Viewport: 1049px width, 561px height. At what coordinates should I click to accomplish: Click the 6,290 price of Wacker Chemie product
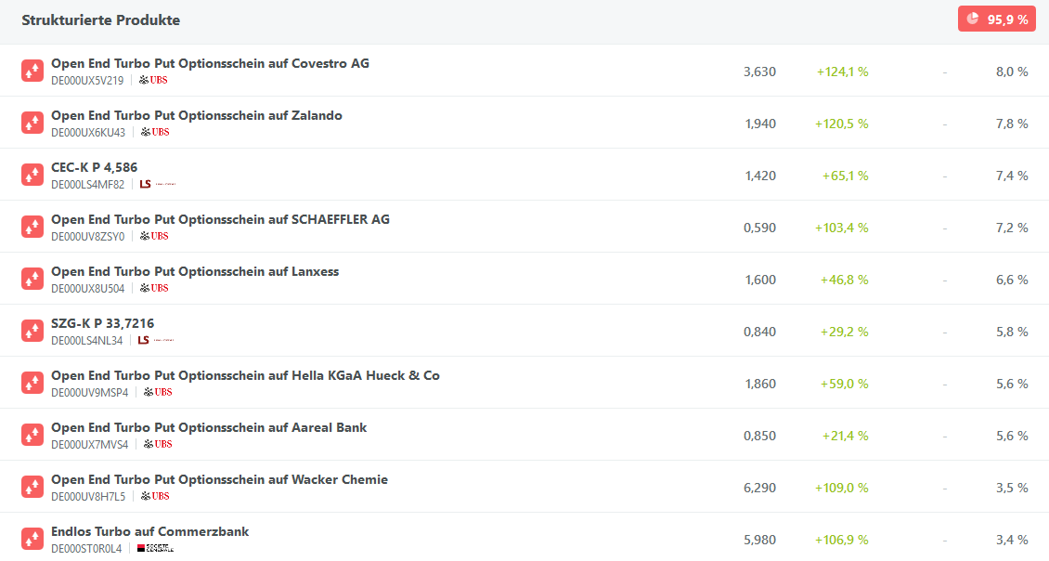coord(759,488)
